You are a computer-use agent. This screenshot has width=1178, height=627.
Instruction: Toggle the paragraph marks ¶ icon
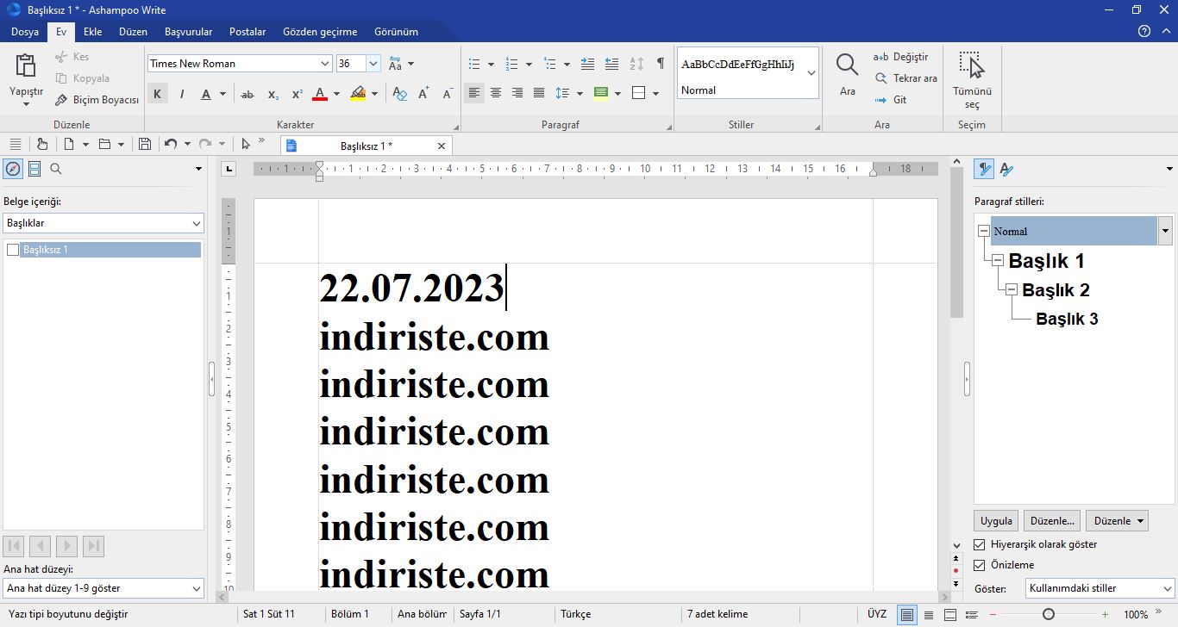(x=661, y=64)
